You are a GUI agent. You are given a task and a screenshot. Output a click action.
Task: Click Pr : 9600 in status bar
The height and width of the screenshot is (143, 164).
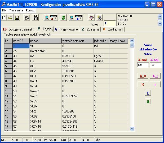(52, 140)
